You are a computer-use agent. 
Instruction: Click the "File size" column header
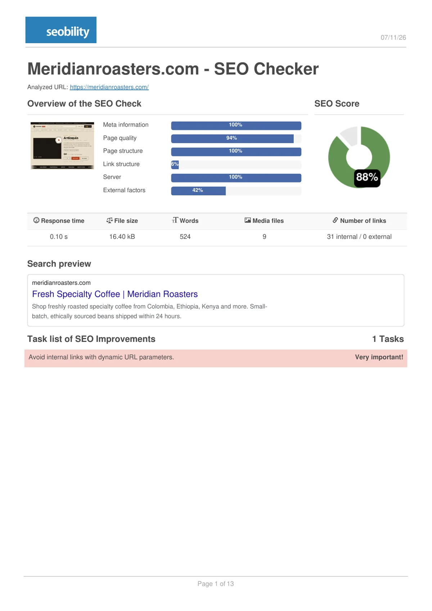point(126,221)
